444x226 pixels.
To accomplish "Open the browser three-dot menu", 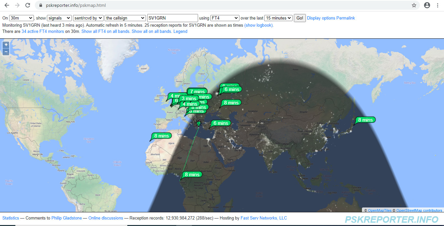I will [x=438, y=5].
